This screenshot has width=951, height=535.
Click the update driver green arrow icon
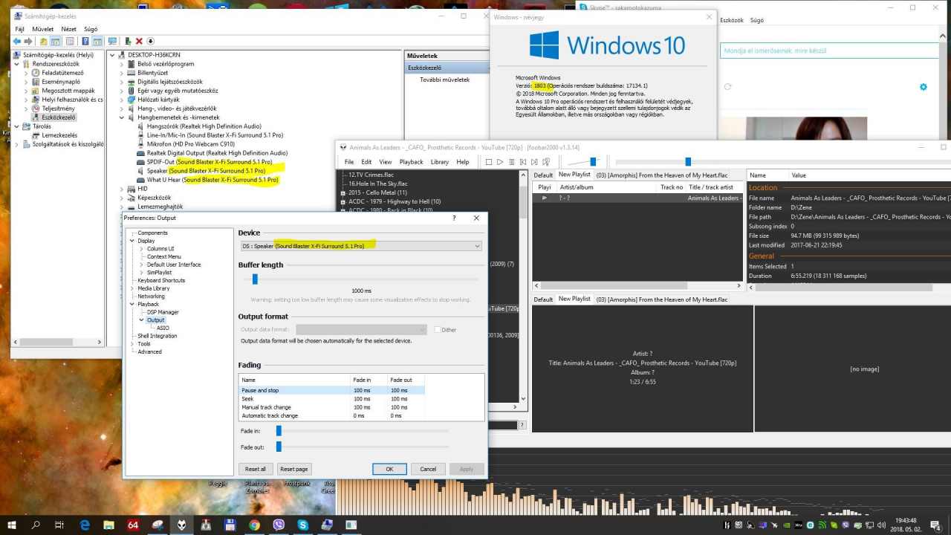128,41
